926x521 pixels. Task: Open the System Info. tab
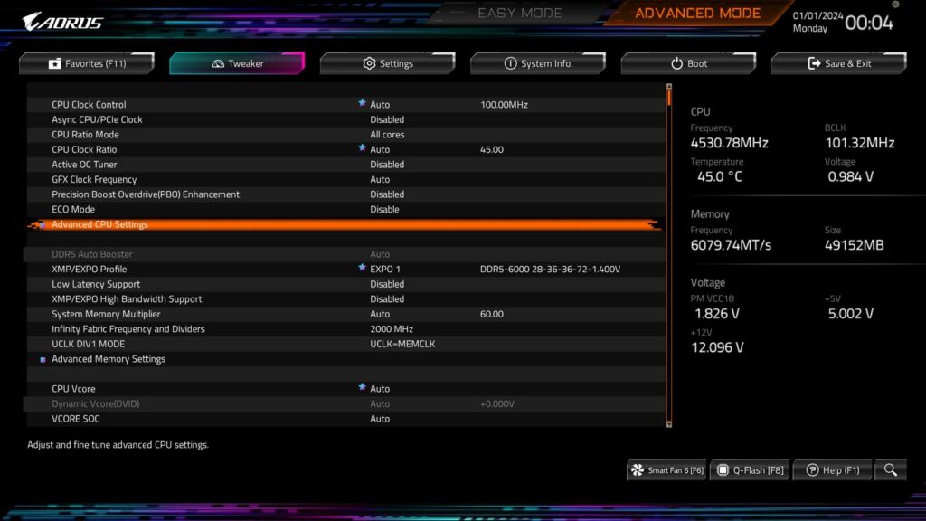(538, 63)
